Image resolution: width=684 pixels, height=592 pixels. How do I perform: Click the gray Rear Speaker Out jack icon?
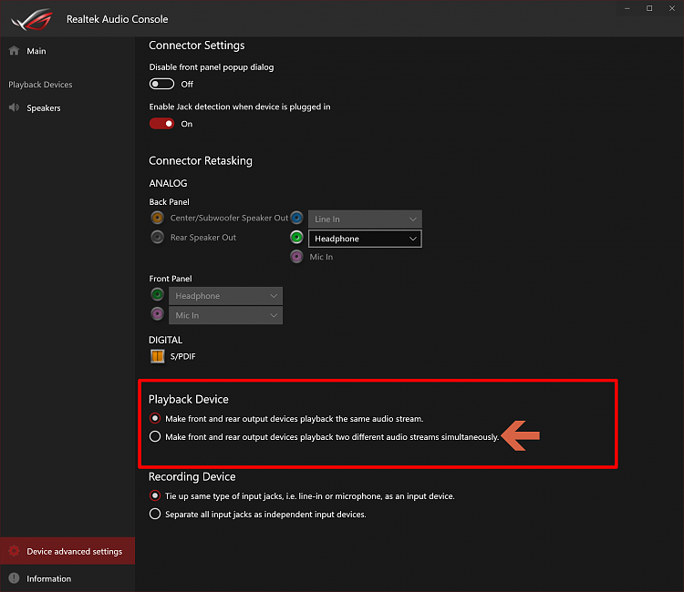(158, 237)
